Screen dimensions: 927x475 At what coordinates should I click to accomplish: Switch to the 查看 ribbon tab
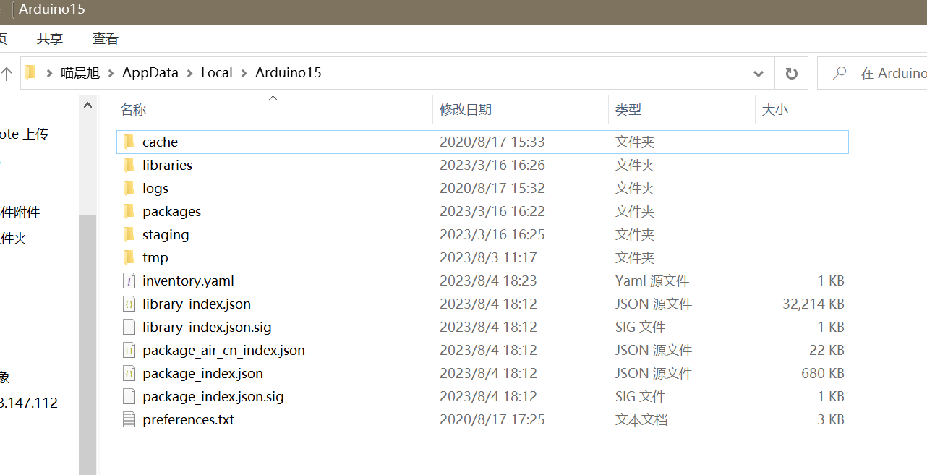tap(106, 38)
